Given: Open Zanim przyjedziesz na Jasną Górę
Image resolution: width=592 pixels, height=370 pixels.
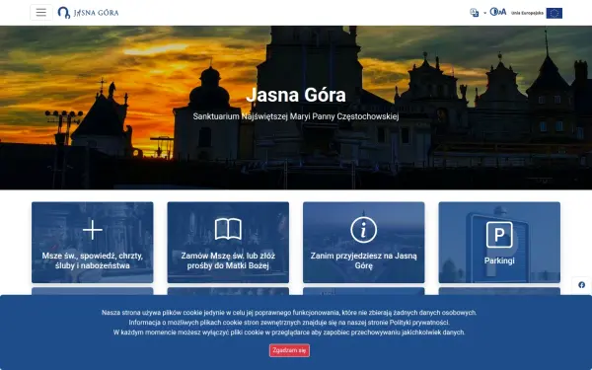Looking at the screenshot, I should [363, 260].
